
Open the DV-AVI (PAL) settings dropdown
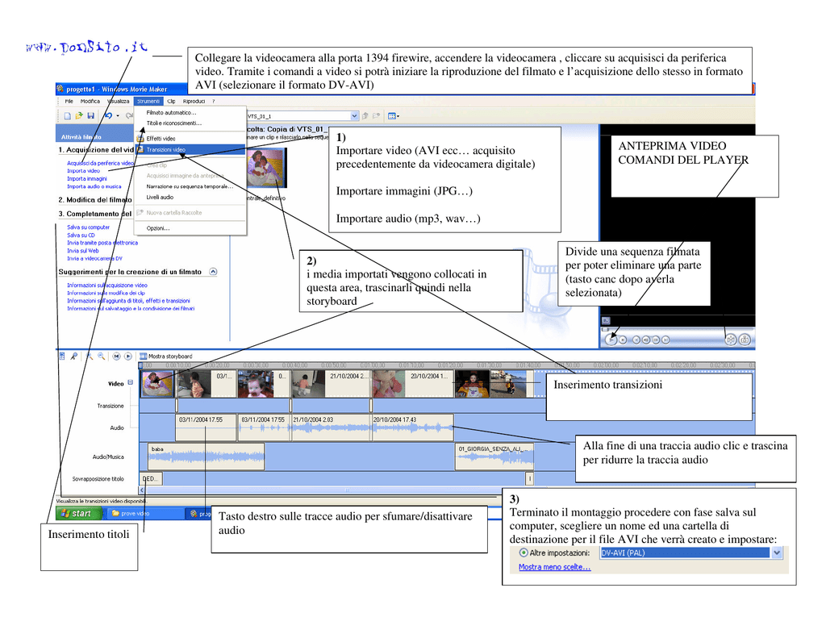[777, 553]
